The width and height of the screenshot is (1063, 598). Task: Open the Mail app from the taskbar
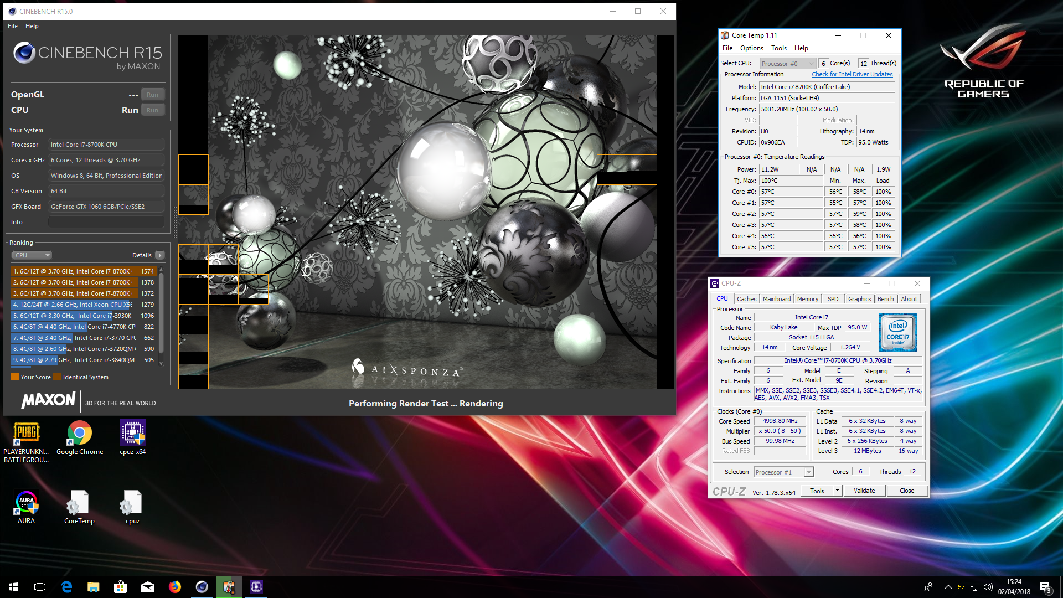pos(147,587)
